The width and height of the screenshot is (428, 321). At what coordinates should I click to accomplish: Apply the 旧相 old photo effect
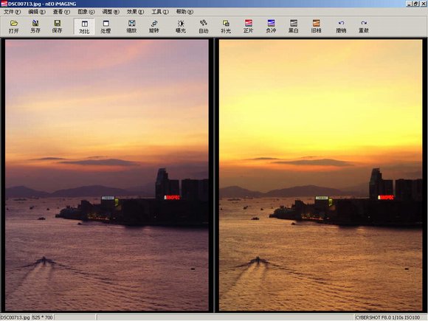(316, 27)
